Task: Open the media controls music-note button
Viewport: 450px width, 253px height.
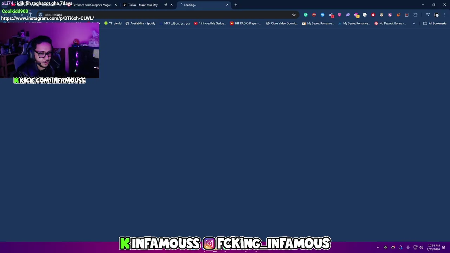Action: pyautogui.click(x=428, y=15)
